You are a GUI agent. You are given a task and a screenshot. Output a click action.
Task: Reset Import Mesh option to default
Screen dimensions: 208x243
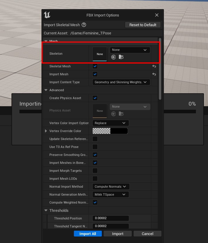pos(154,74)
